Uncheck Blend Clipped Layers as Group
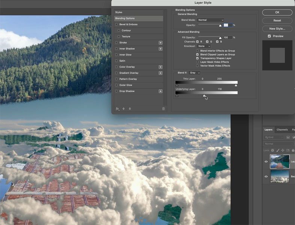Screen dimensions: 295x225 [198, 55]
